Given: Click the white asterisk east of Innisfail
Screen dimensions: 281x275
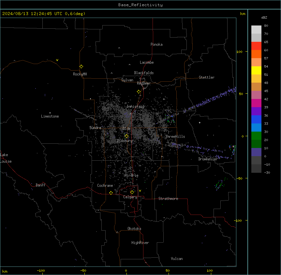Looking at the screenshot, I should point(164,99).
